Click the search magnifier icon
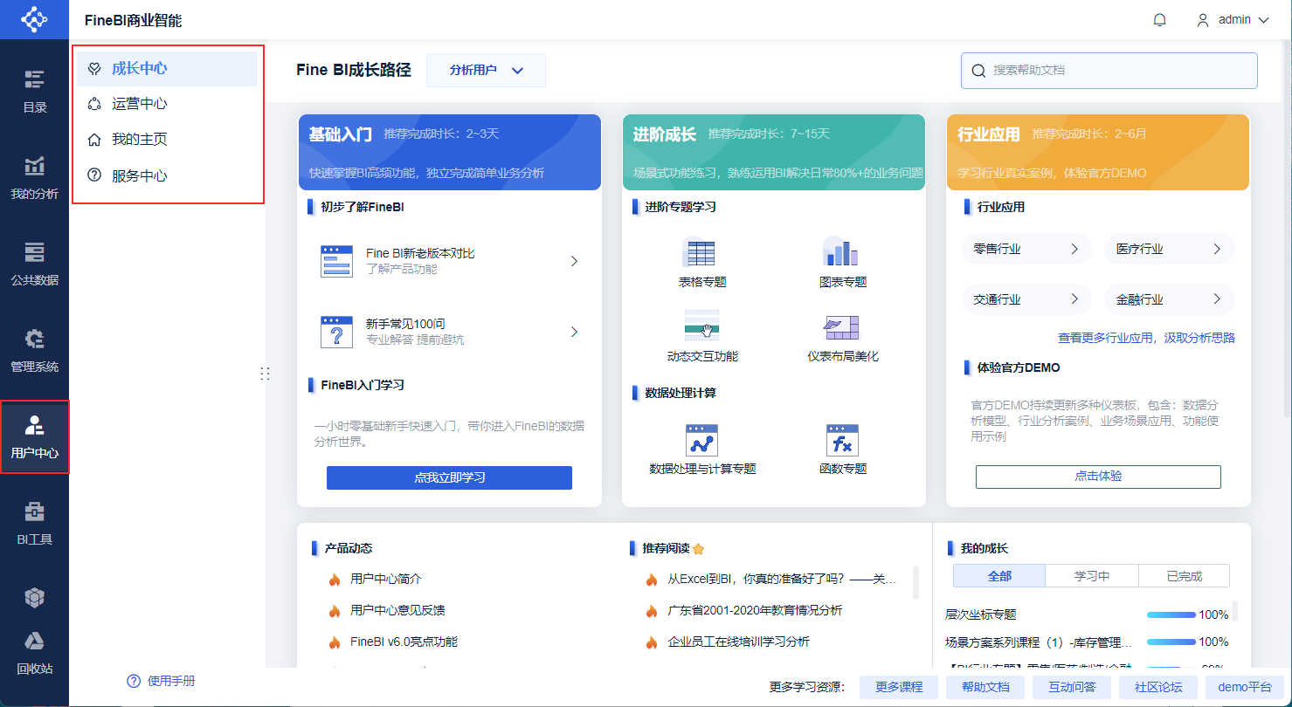1292x707 pixels. tap(978, 71)
